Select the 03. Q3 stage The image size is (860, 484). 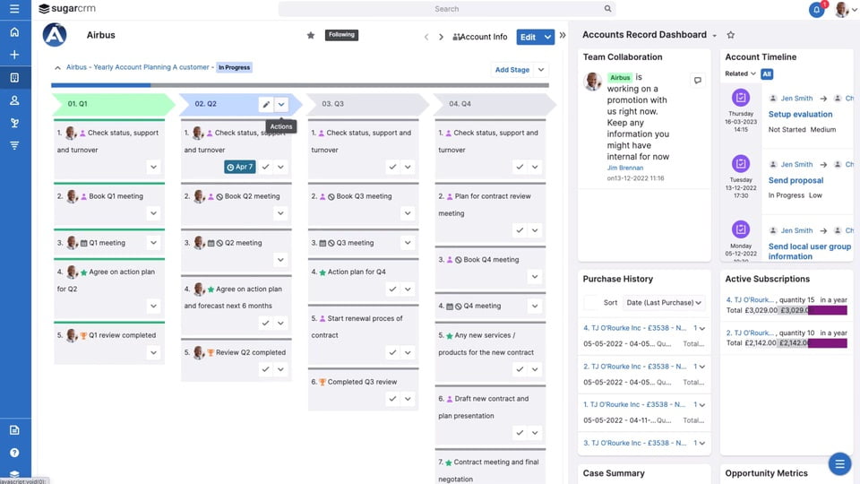(x=367, y=104)
